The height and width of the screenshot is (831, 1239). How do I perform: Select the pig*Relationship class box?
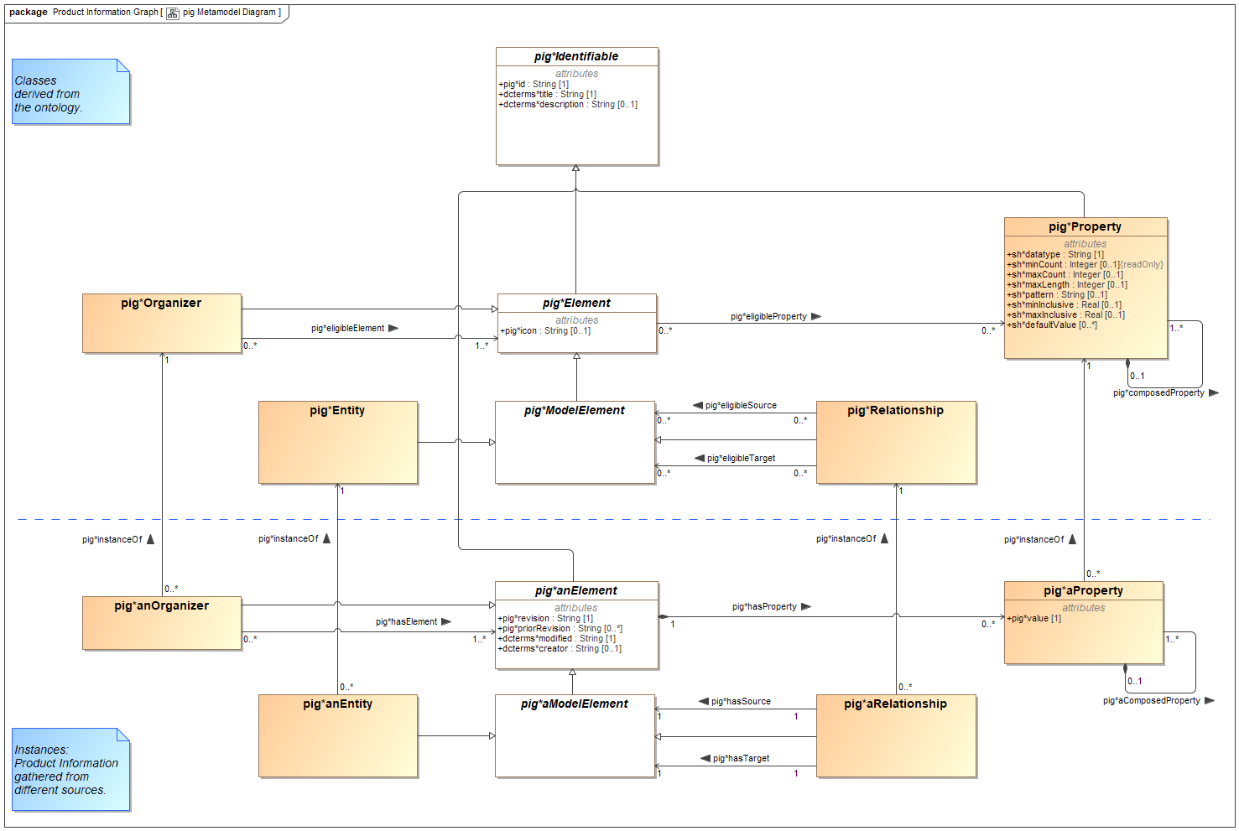point(896,442)
